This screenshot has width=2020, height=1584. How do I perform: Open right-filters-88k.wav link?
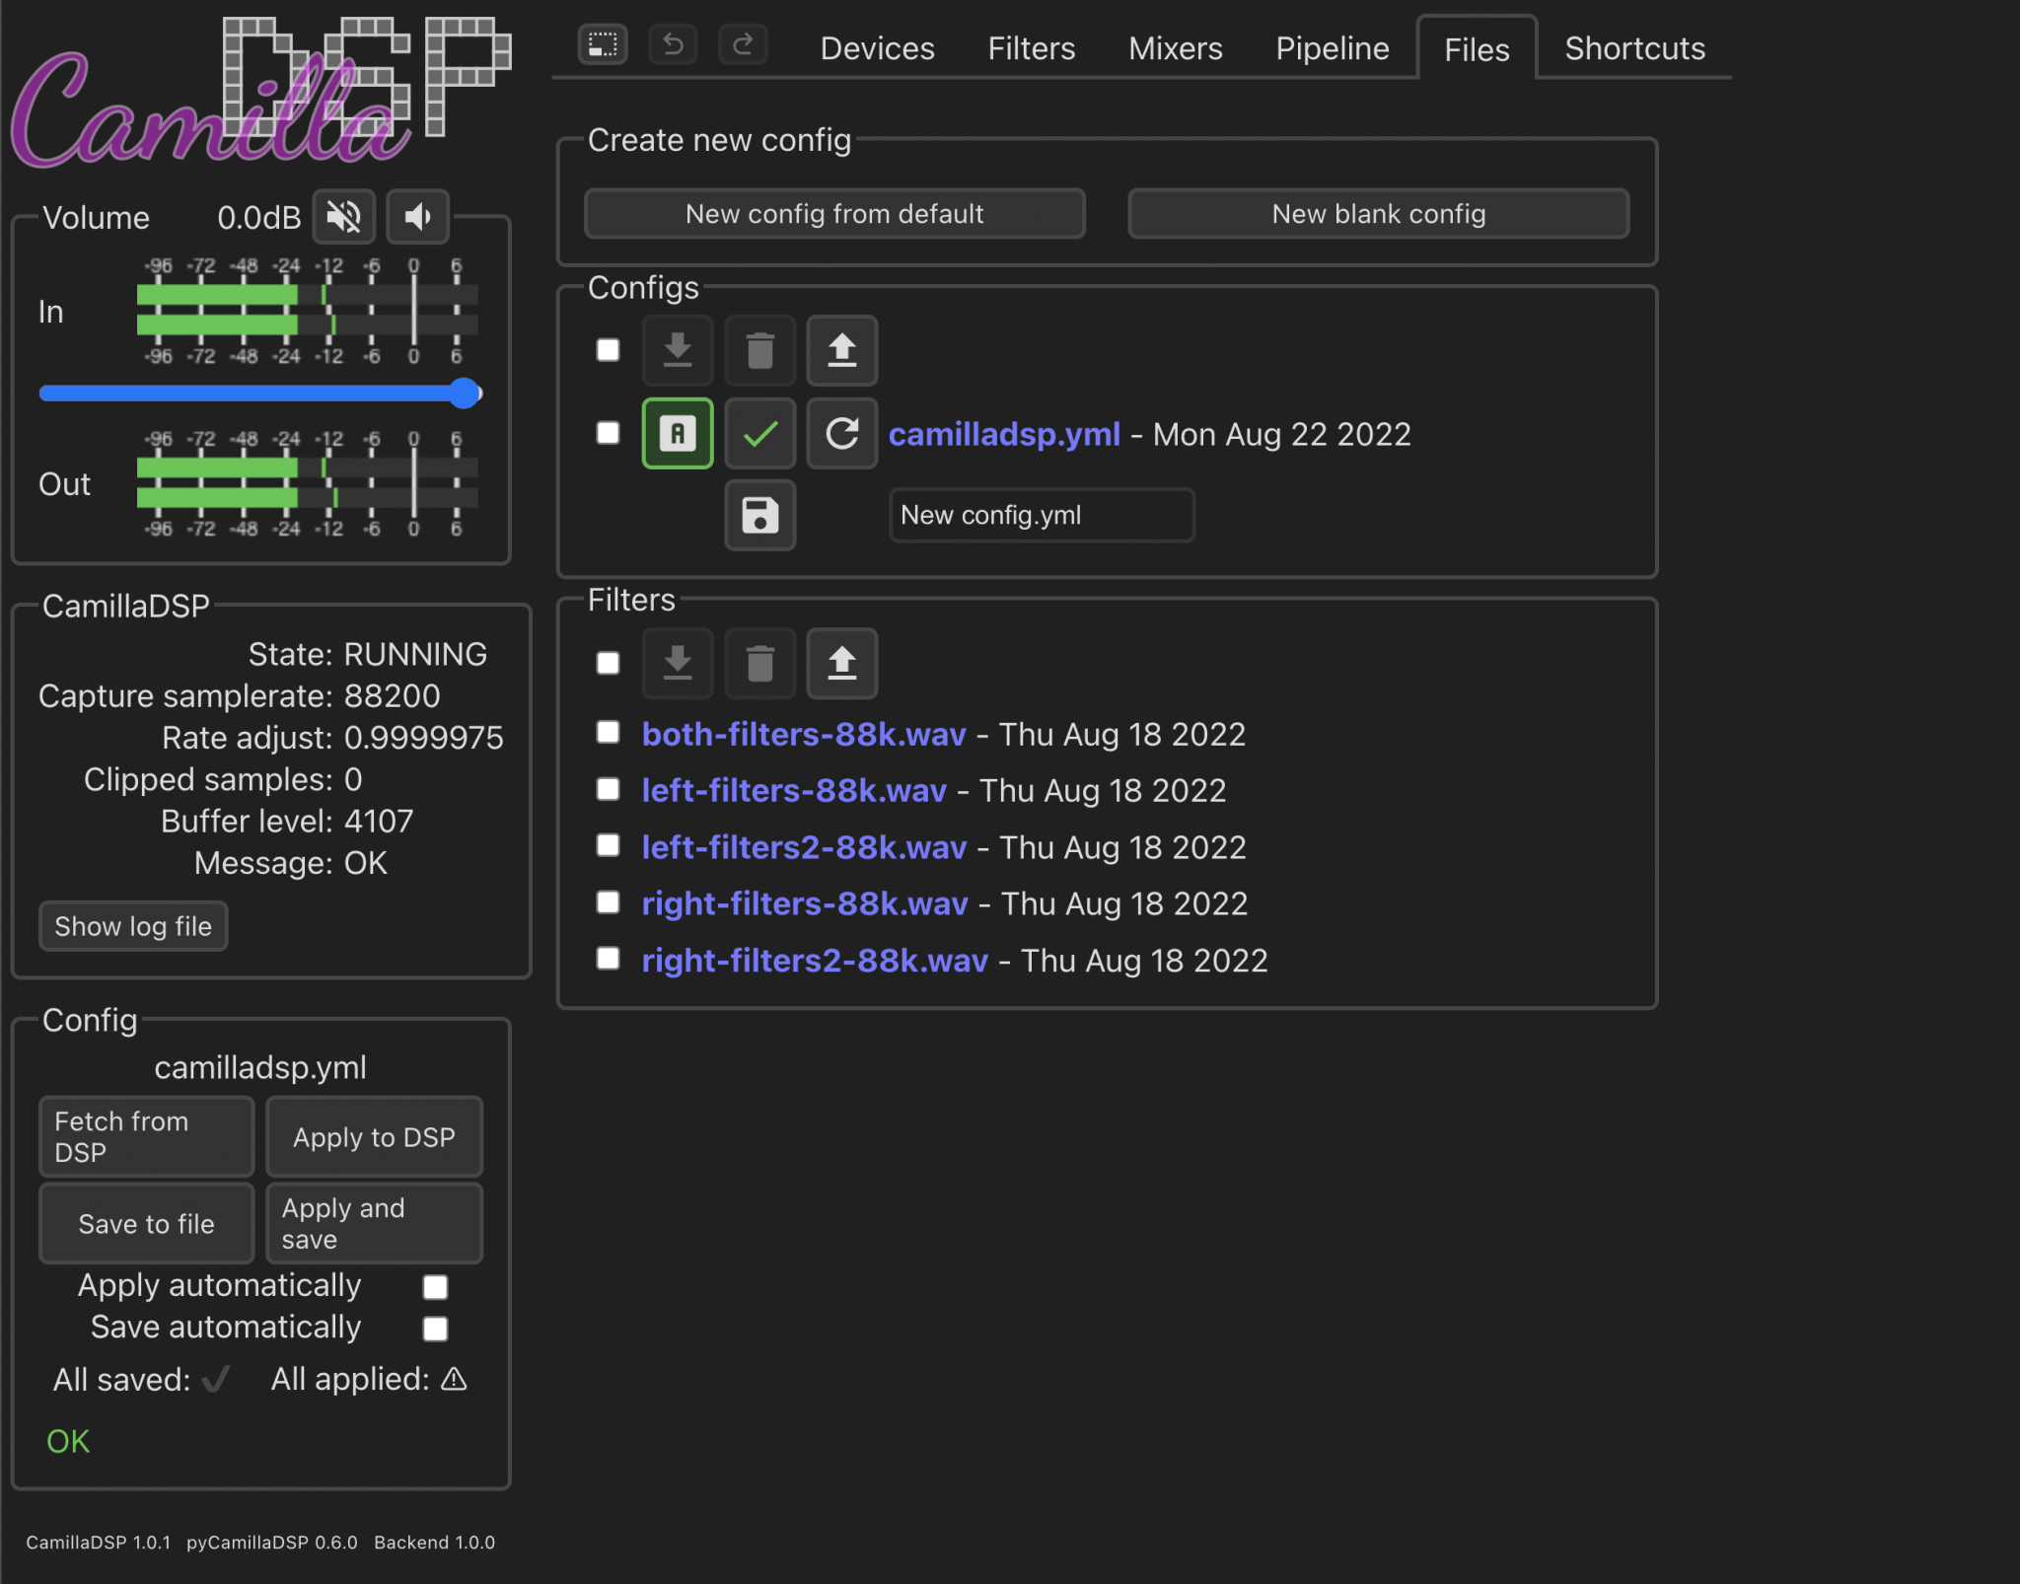[x=805, y=903]
